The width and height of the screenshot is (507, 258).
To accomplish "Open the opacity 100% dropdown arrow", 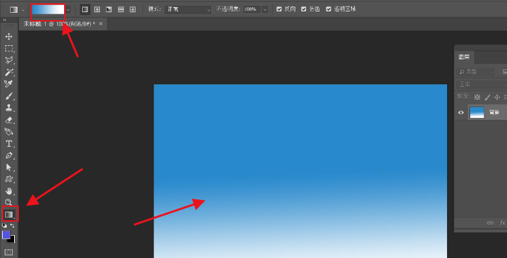I will (x=265, y=9).
